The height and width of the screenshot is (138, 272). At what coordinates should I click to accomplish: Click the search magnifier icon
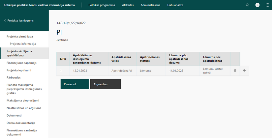coord(247,5)
